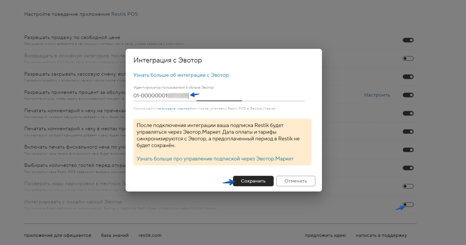Focus the Эвотор user identifier input field
This screenshot has width=466, height=245.
coord(219,96)
